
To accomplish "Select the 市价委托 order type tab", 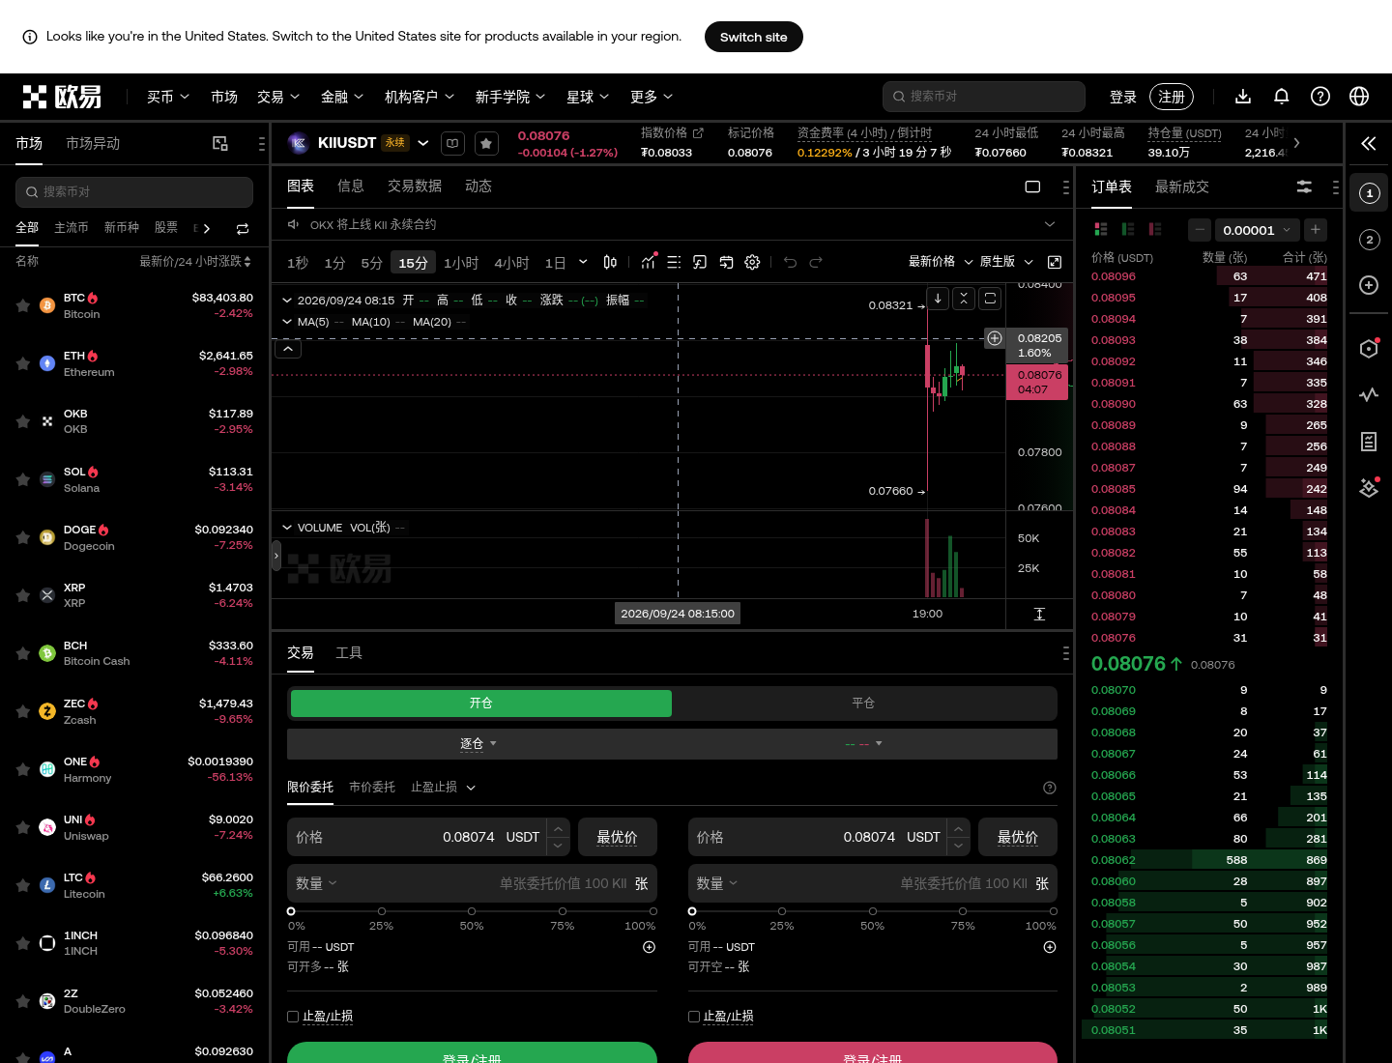I will tap(372, 788).
